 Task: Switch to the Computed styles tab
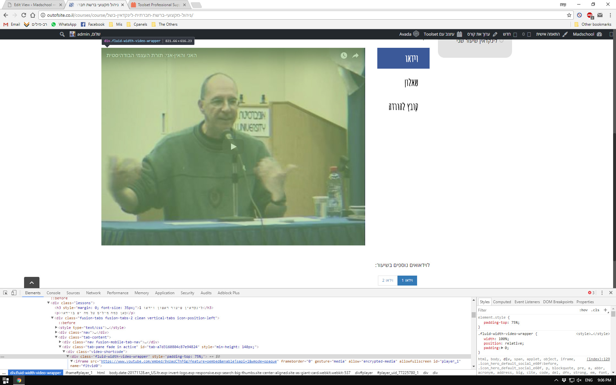click(x=502, y=302)
